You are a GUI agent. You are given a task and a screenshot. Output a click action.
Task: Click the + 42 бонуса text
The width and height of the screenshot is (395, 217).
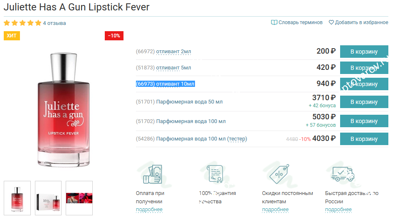322,106
